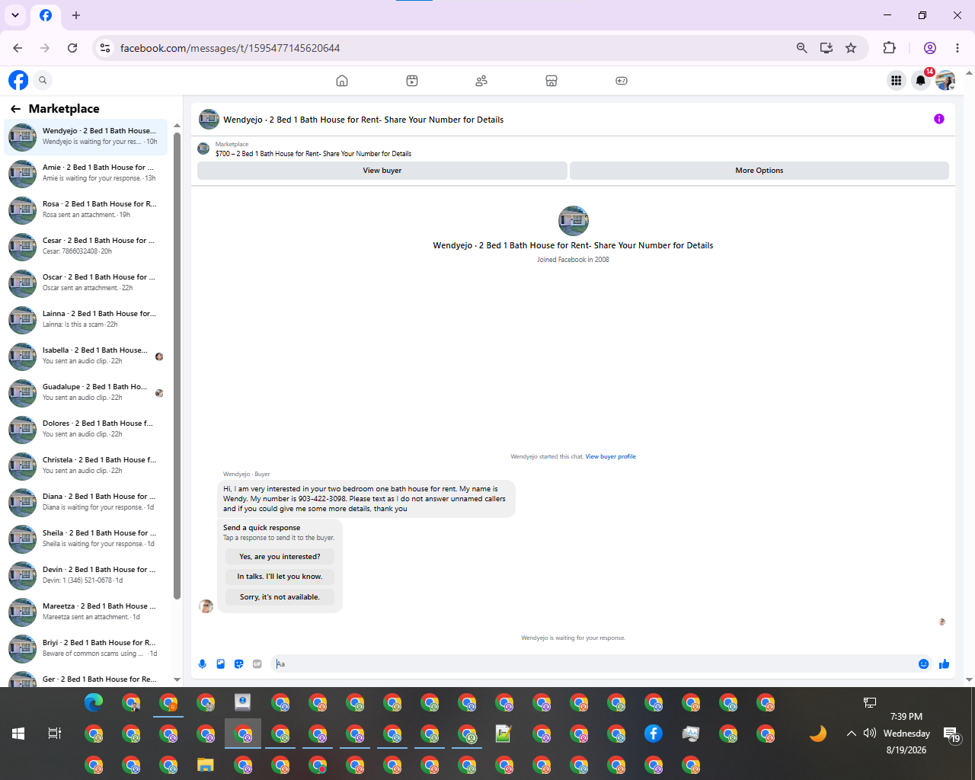Viewport: 975px width, 780px height.
Task: Launch Microsoft Edge from taskbar
Action: [94, 702]
